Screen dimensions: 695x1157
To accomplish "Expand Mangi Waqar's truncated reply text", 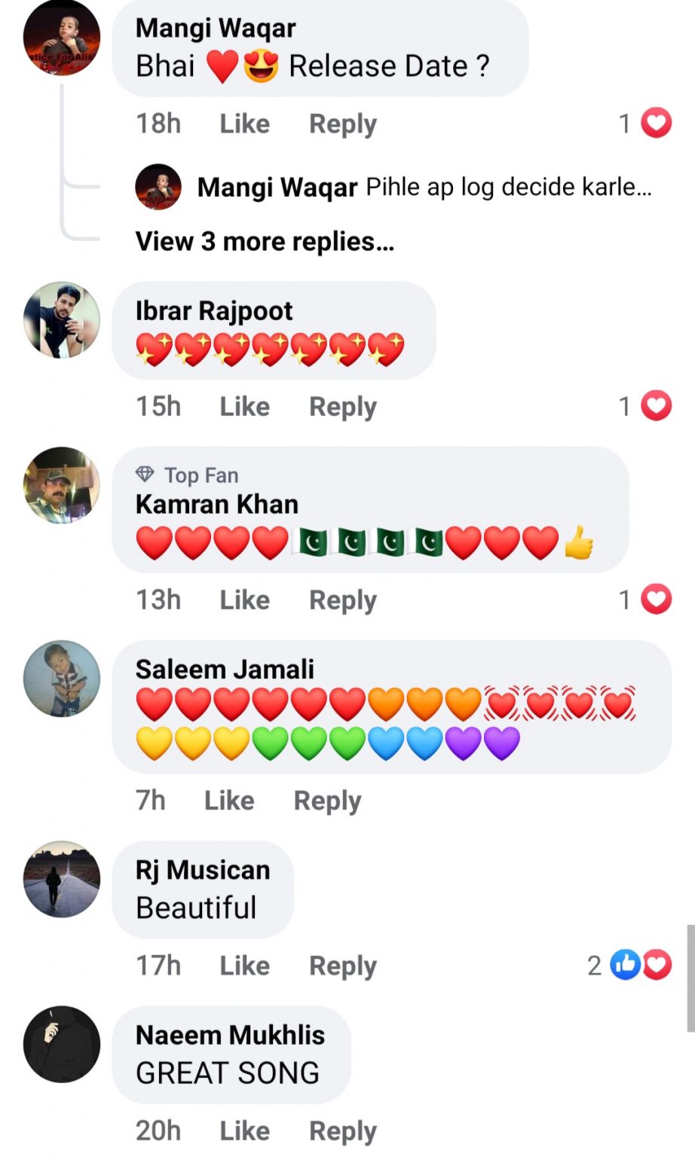I will coord(509,187).
